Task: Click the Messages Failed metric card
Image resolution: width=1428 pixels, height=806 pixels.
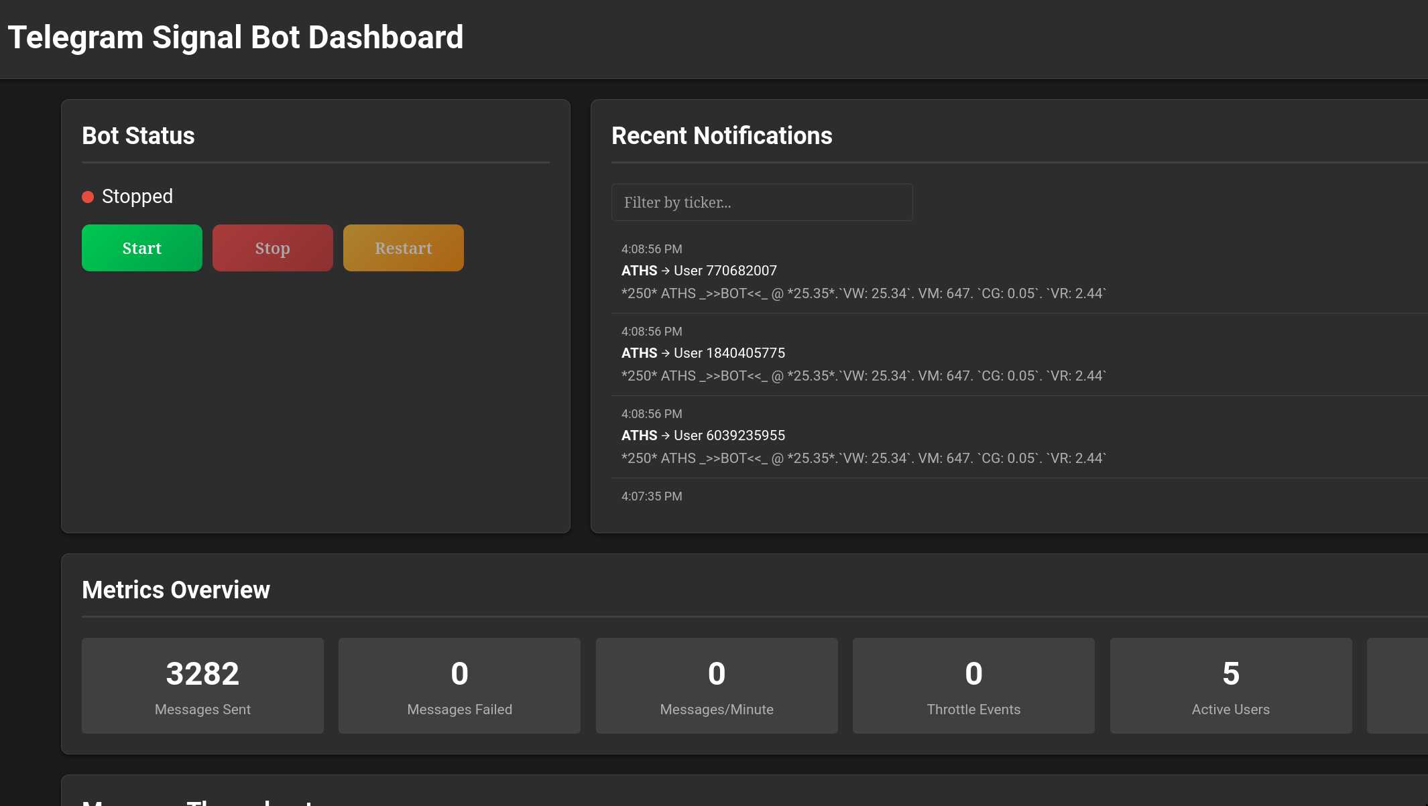Action: click(459, 685)
